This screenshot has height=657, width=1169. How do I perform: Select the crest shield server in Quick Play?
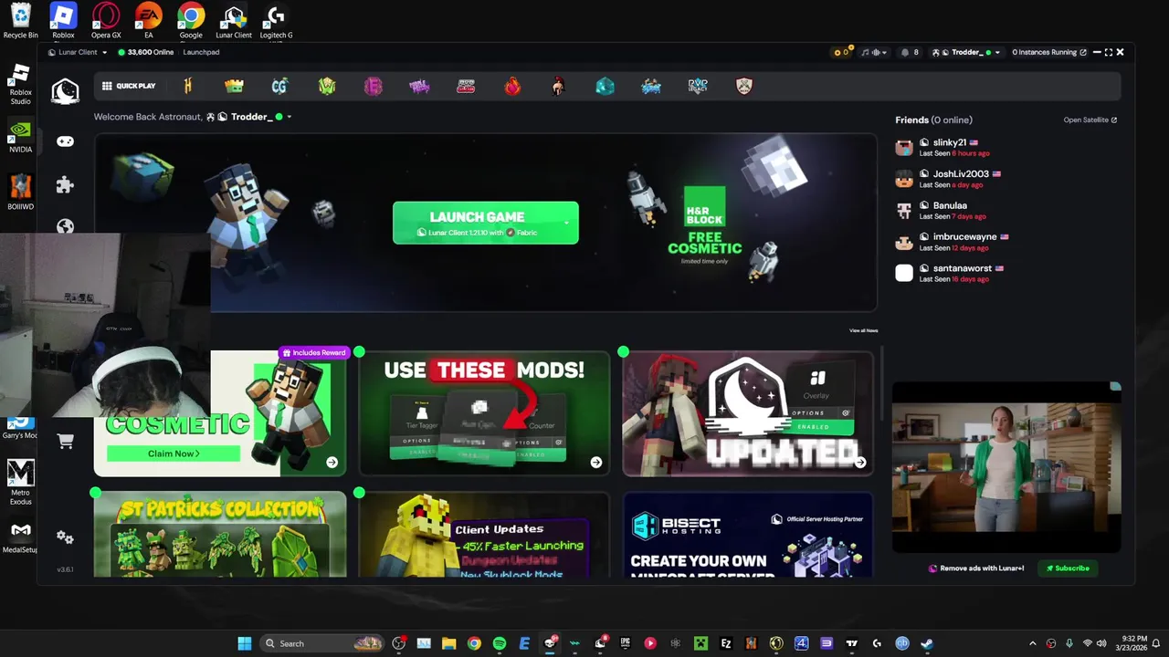[x=744, y=86]
